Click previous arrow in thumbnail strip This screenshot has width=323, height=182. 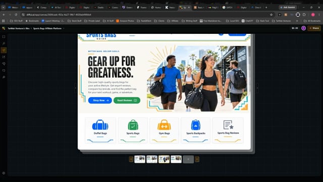pyautogui.click(x=131, y=159)
